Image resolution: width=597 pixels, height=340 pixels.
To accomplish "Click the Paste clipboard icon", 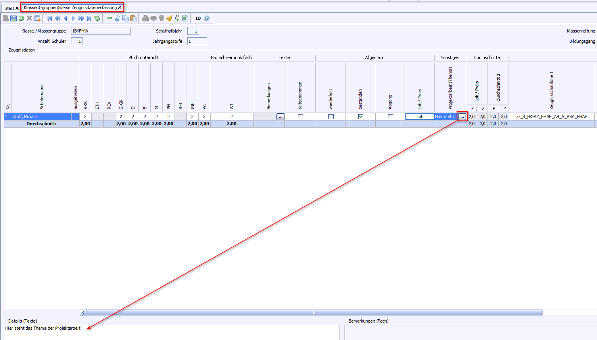I will [x=133, y=18].
